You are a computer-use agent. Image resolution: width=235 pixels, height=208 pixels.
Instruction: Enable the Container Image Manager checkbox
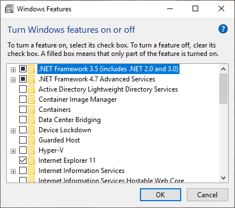click(23, 99)
